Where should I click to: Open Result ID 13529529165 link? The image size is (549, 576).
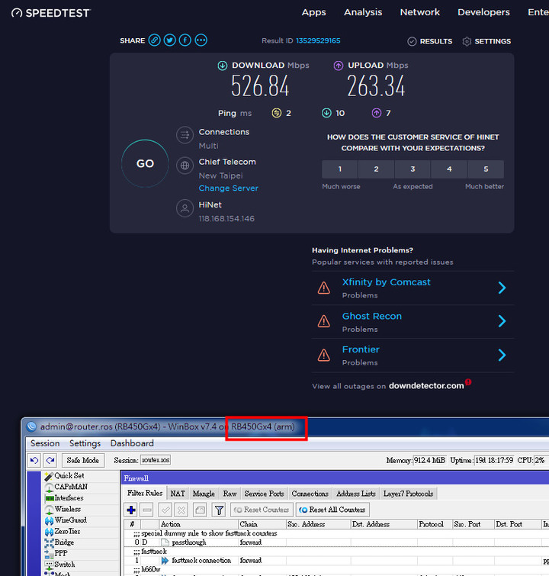tap(318, 40)
